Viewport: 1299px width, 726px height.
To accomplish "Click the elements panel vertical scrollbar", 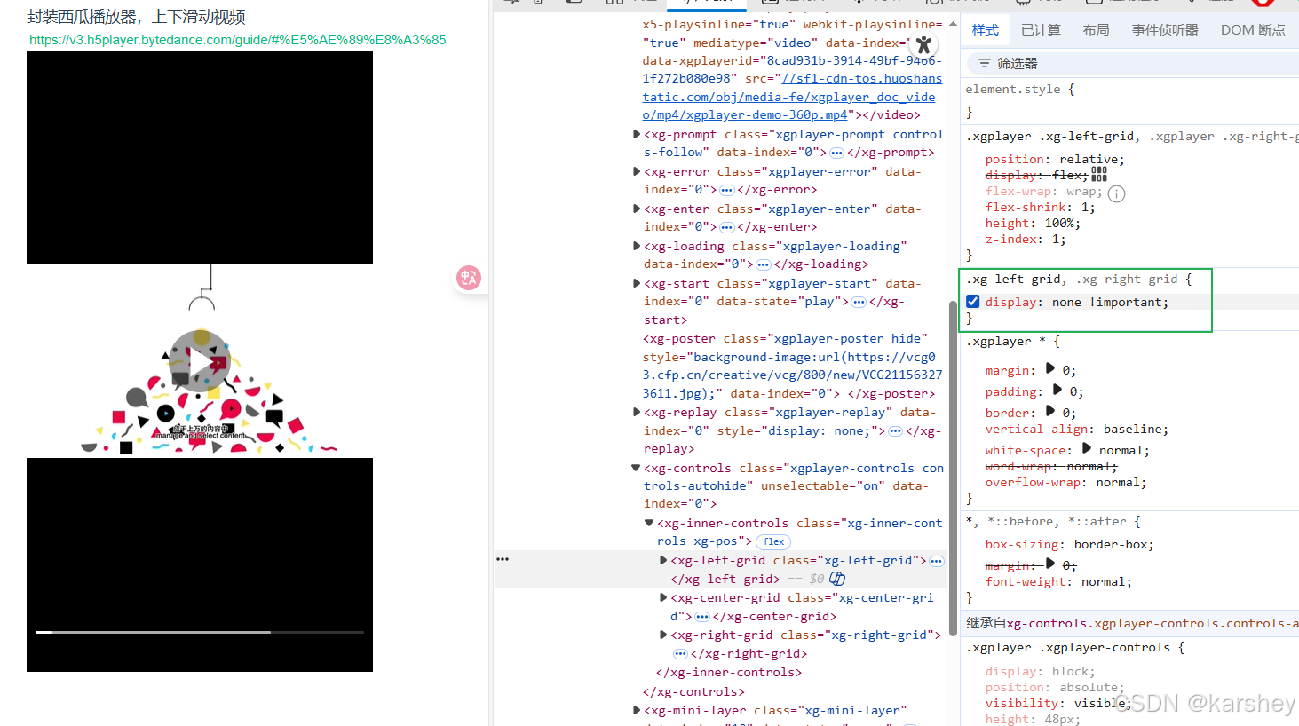I will [x=953, y=469].
